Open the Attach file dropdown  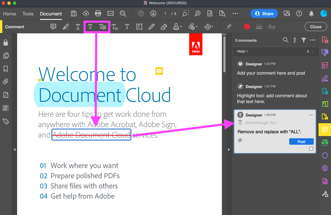193,27
